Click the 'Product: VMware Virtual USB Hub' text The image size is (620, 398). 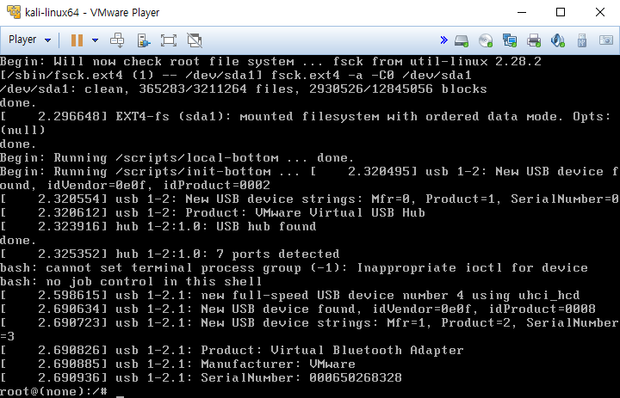[305, 213]
